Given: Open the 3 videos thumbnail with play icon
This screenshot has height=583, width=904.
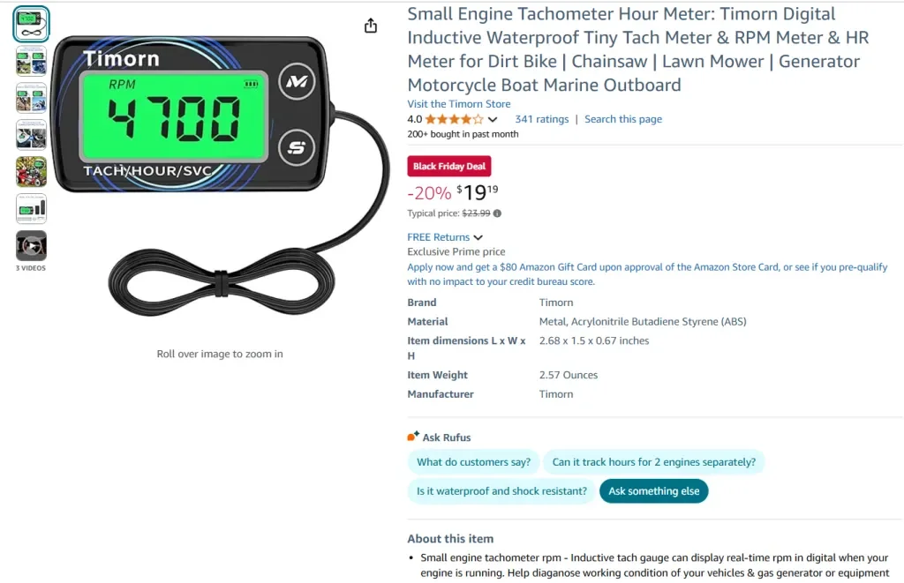Looking at the screenshot, I should (31, 246).
